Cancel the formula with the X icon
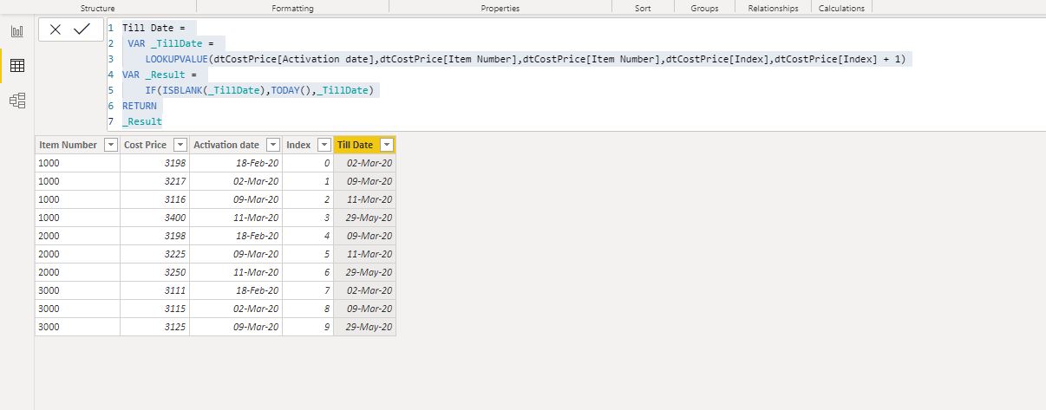The image size is (1046, 410). [x=56, y=29]
